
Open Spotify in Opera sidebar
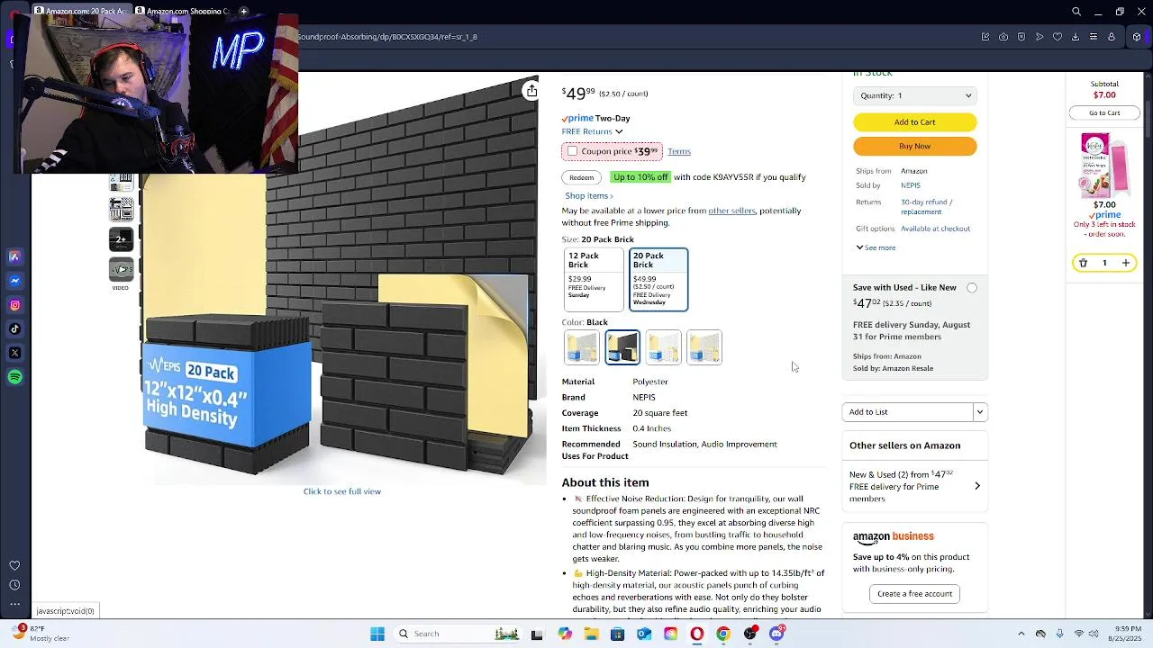[14, 377]
